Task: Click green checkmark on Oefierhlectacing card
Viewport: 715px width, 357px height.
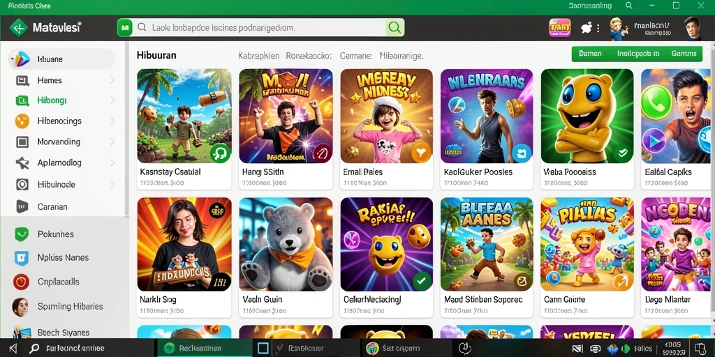Action: (421, 281)
